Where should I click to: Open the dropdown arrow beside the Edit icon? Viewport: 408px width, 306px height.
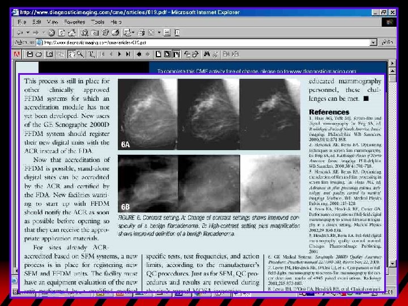point(159,33)
